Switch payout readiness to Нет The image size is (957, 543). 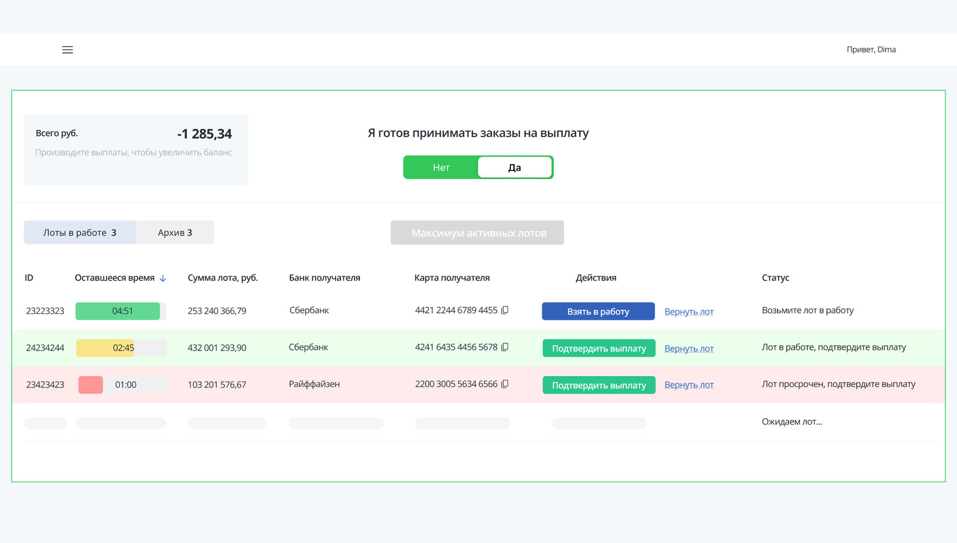(441, 168)
